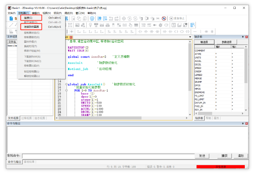Click the 轴选择 button
The height and width of the screenshot is (173, 254).
[x=204, y=42]
